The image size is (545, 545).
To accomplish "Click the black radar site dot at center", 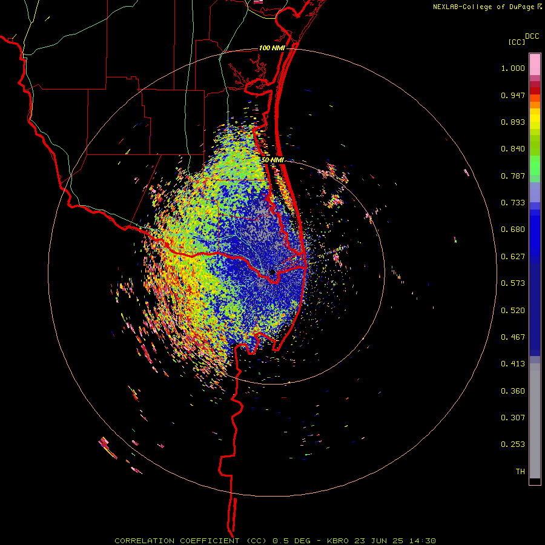I will coord(272,272).
